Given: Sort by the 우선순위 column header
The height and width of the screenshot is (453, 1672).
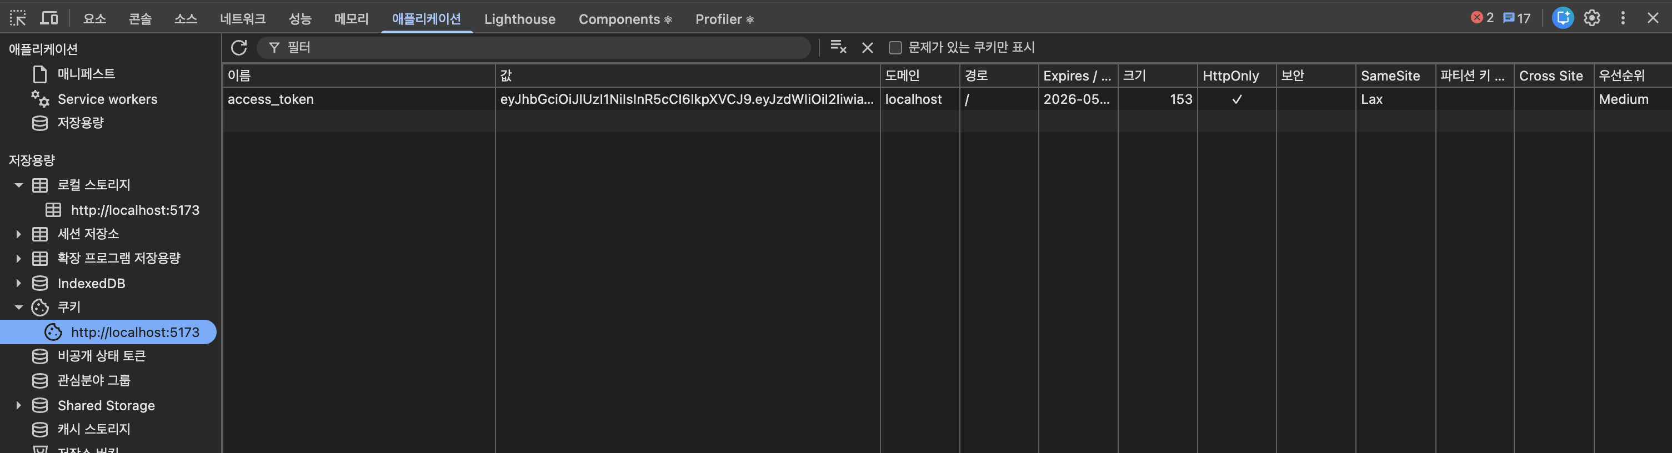Looking at the screenshot, I should [1633, 76].
